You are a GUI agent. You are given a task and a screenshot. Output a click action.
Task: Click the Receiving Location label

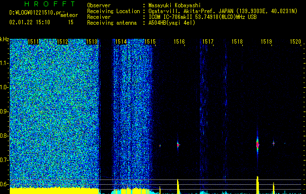point(113,11)
